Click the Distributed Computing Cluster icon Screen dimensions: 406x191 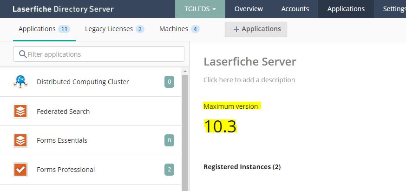pyautogui.click(x=20, y=82)
